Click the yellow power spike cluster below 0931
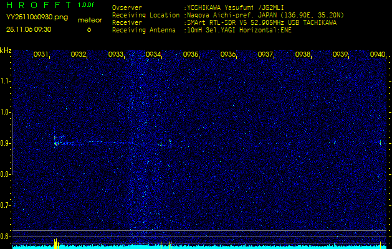Image resolution: width=392 pixels, height=249 pixels. (x=56, y=244)
